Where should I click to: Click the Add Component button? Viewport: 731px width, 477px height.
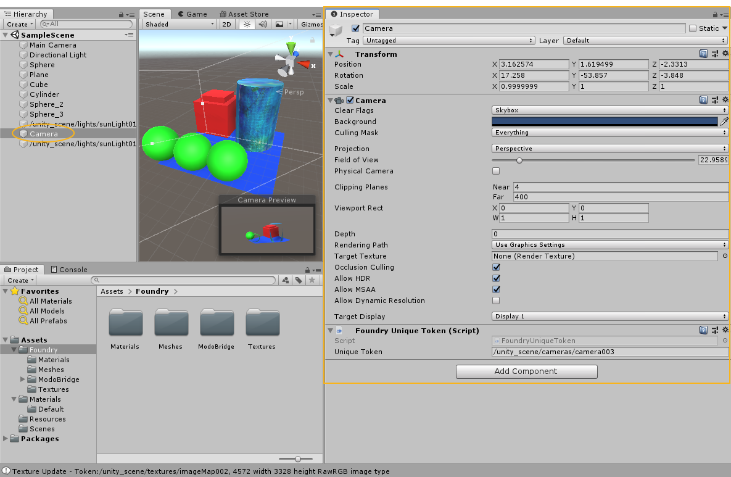[526, 371]
